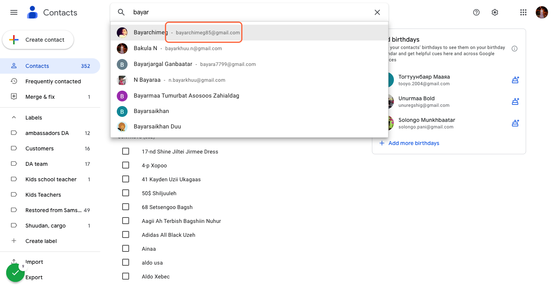Open the settings gear icon
Screen dimensions: 555x285
[x=495, y=12]
